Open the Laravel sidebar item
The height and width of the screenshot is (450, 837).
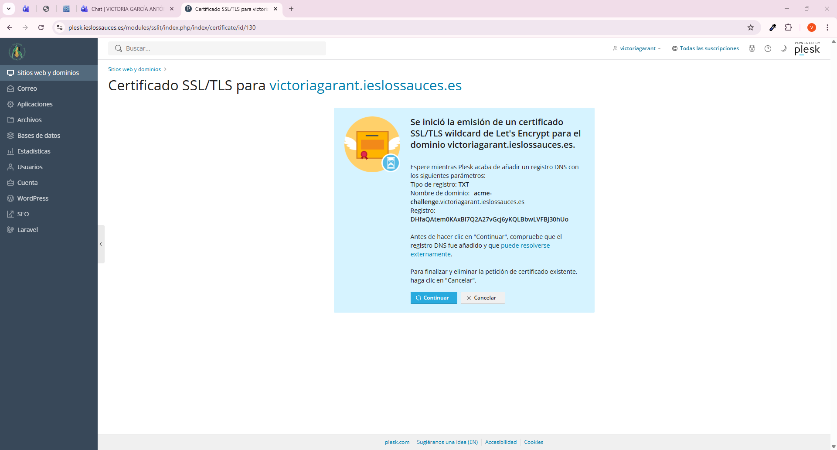pyautogui.click(x=27, y=230)
